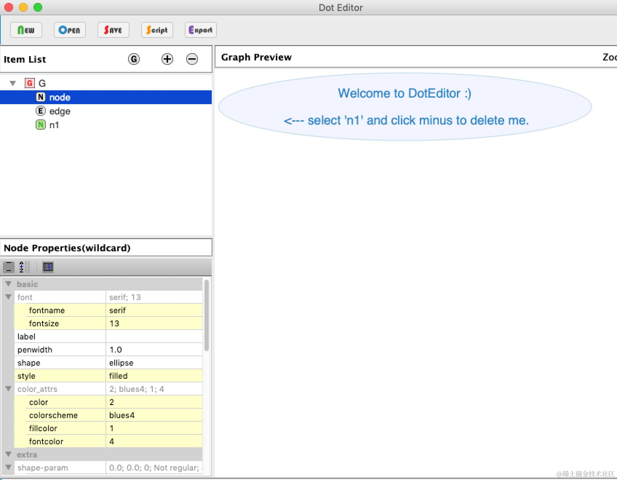Collapse the G graph tree node

point(13,83)
